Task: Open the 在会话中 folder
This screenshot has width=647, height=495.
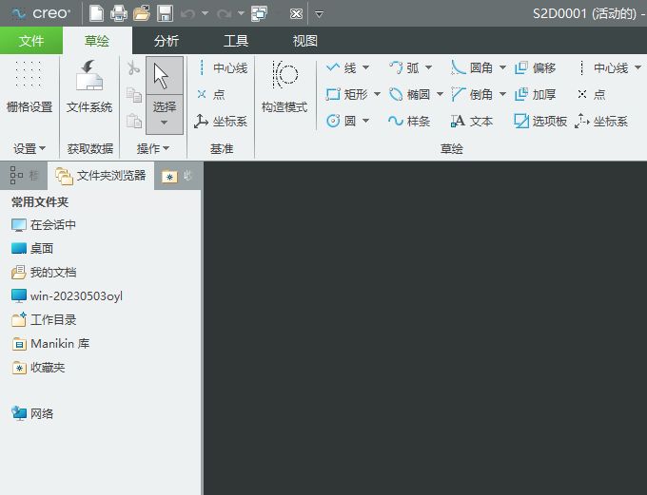Action: pos(44,225)
